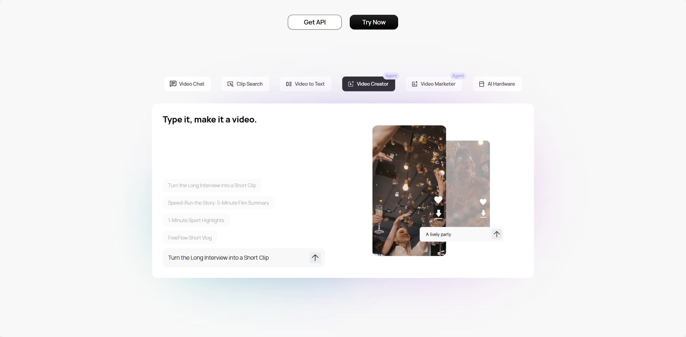Click the Video Marketer chart icon
The image size is (686, 337).
point(415,84)
